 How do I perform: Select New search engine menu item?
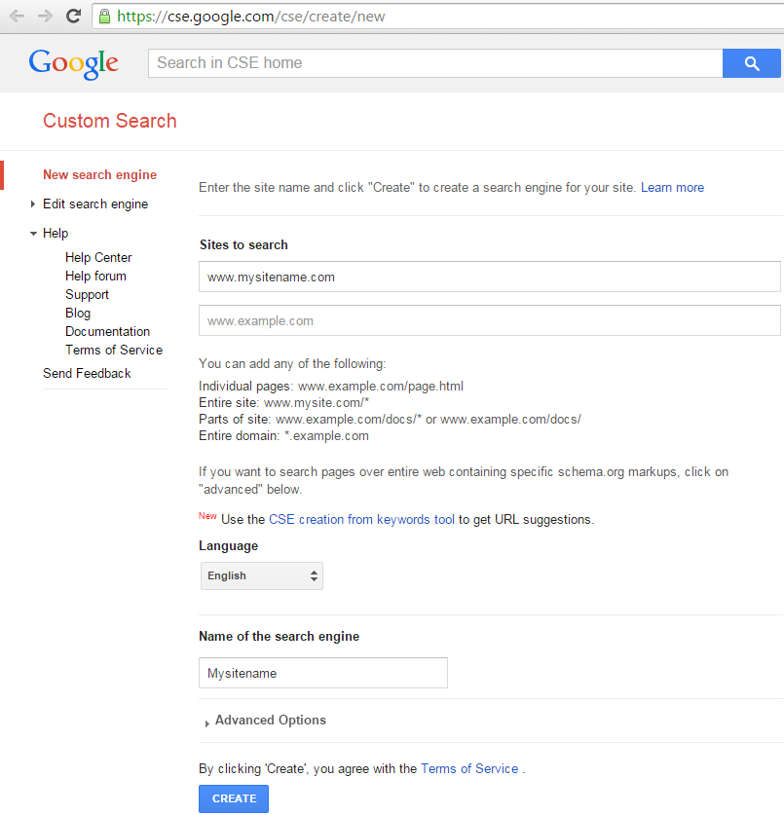[99, 174]
